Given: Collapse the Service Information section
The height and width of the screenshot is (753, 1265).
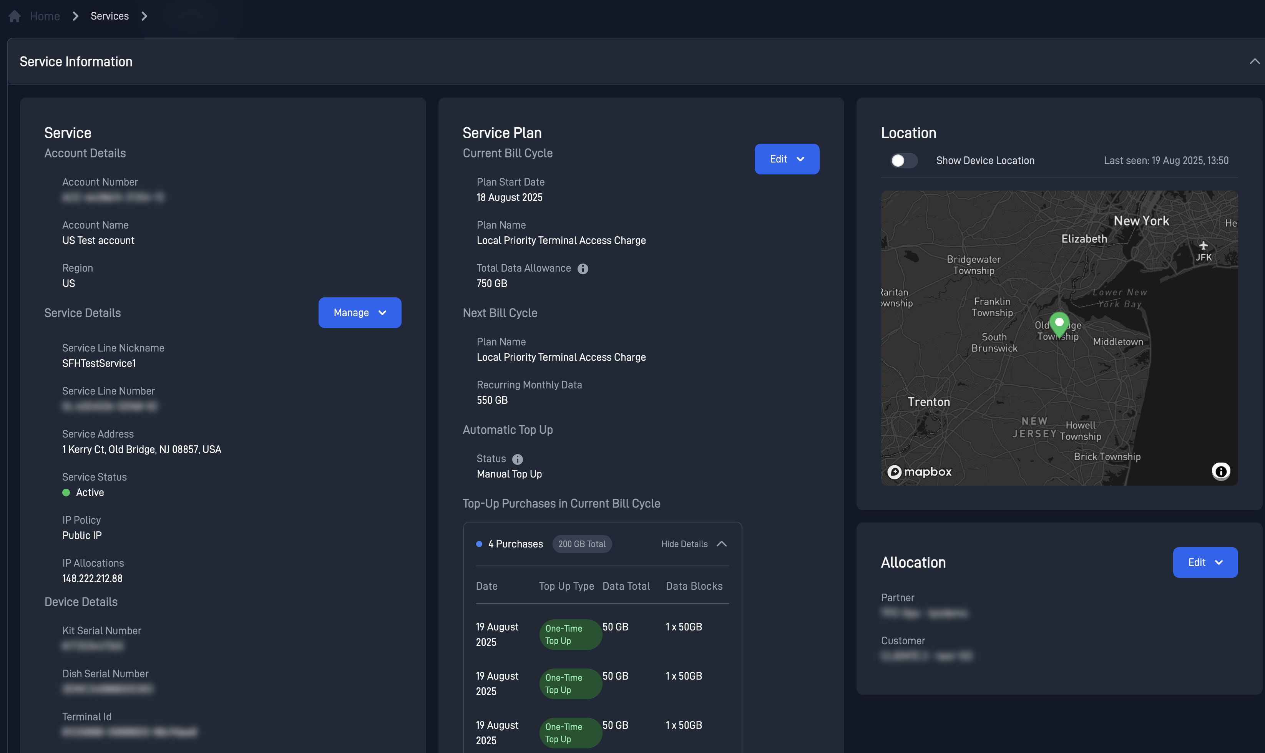Looking at the screenshot, I should click(x=1255, y=61).
